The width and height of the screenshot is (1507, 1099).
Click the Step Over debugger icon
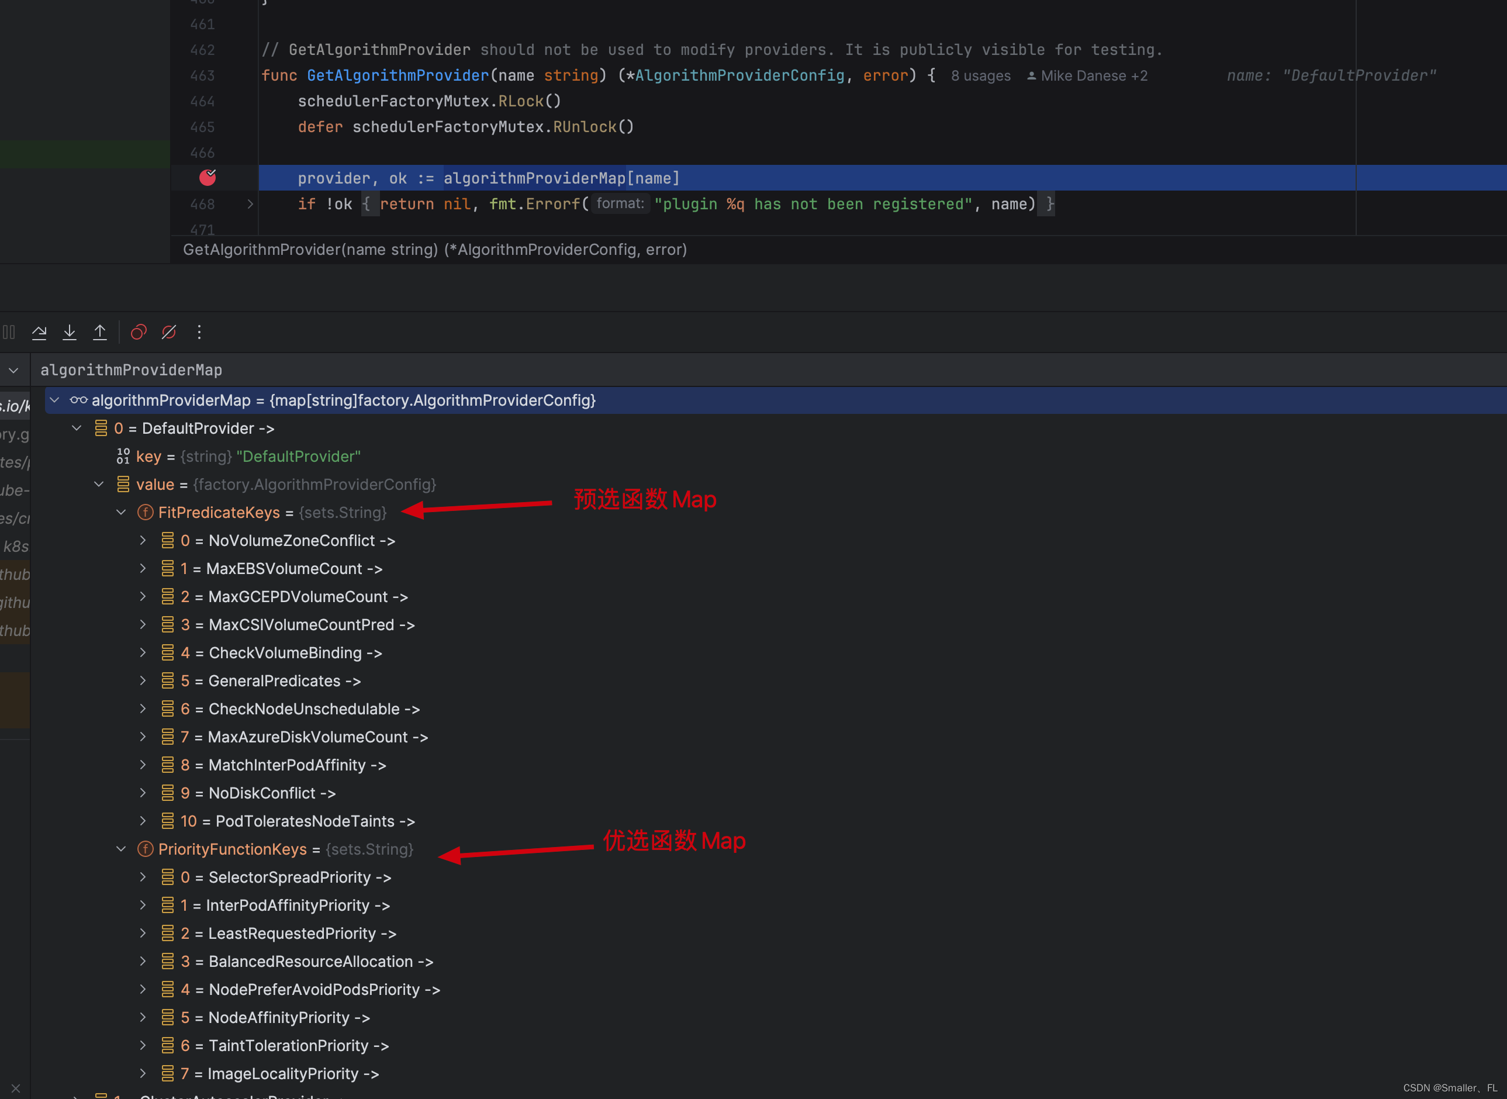tap(39, 332)
